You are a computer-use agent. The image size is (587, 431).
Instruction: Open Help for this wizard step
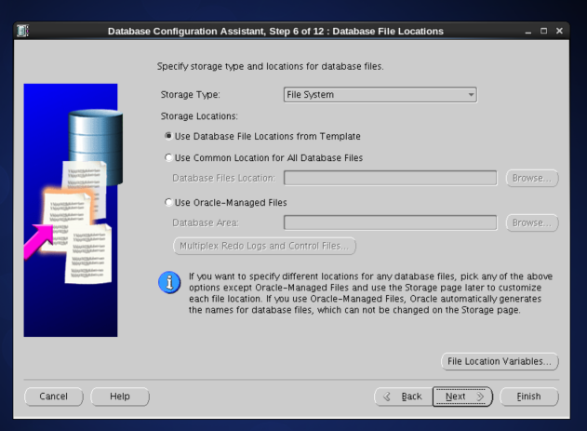pyautogui.click(x=120, y=397)
